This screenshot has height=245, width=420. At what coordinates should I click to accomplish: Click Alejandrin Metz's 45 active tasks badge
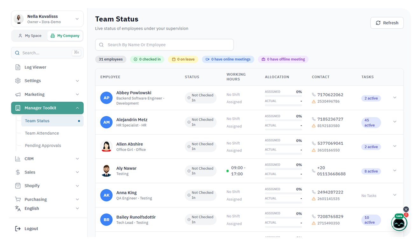pyautogui.click(x=371, y=123)
